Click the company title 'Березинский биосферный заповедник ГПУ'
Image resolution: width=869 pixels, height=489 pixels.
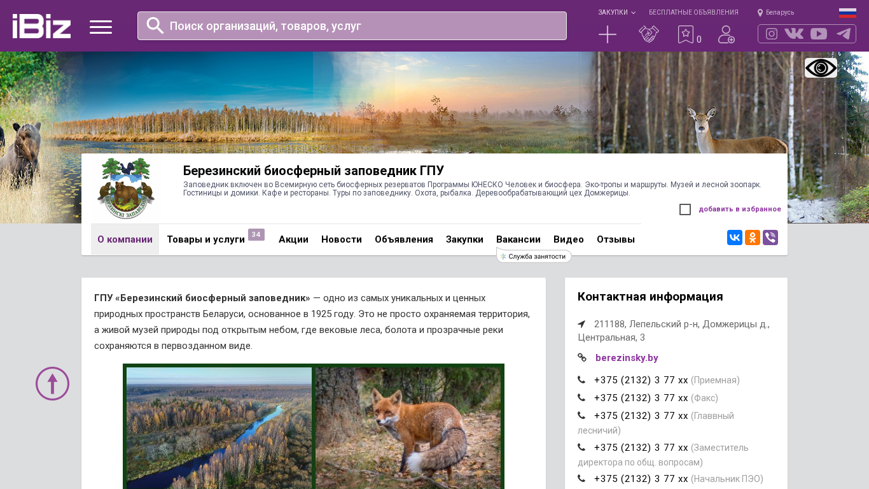click(314, 171)
